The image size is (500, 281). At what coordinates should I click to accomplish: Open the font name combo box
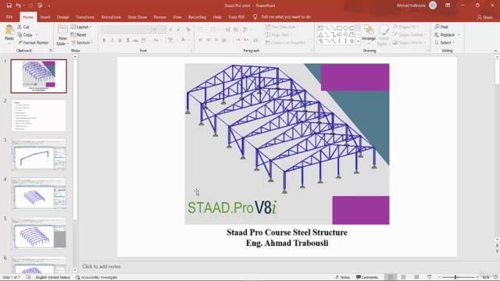(x=126, y=30)
